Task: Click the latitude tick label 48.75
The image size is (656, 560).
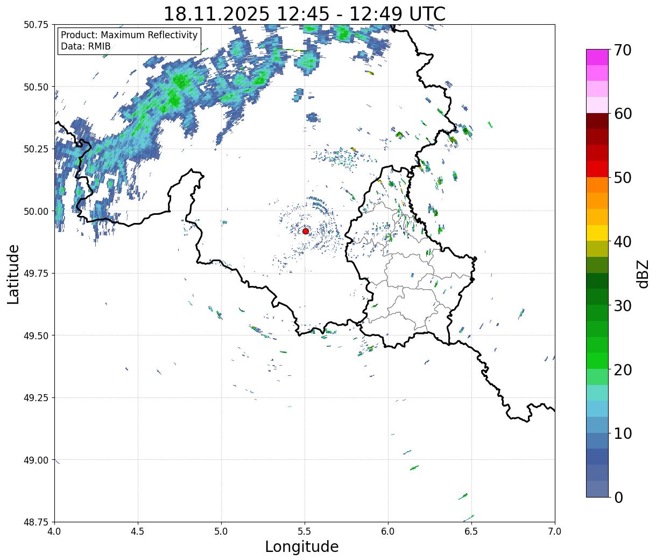Action: tap(36, 522)
